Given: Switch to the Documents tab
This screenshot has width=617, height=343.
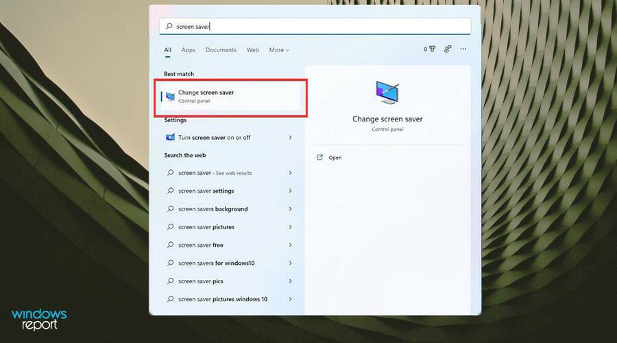Looking at the screenshot, I should point(221,50).
